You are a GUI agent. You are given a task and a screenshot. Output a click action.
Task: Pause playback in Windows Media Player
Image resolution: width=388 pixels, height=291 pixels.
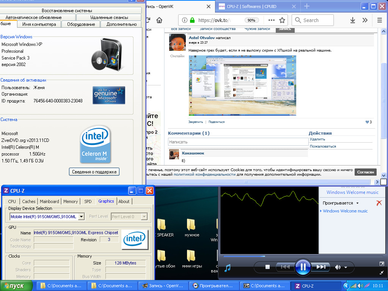pos(303,267)
